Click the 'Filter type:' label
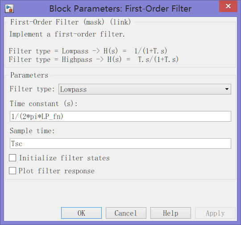The height and width of the screenshot is (225, 241). point(32,89)
